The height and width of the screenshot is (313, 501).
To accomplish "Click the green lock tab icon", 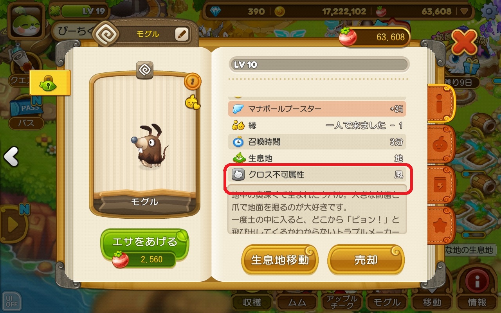I will pos(50,83).
